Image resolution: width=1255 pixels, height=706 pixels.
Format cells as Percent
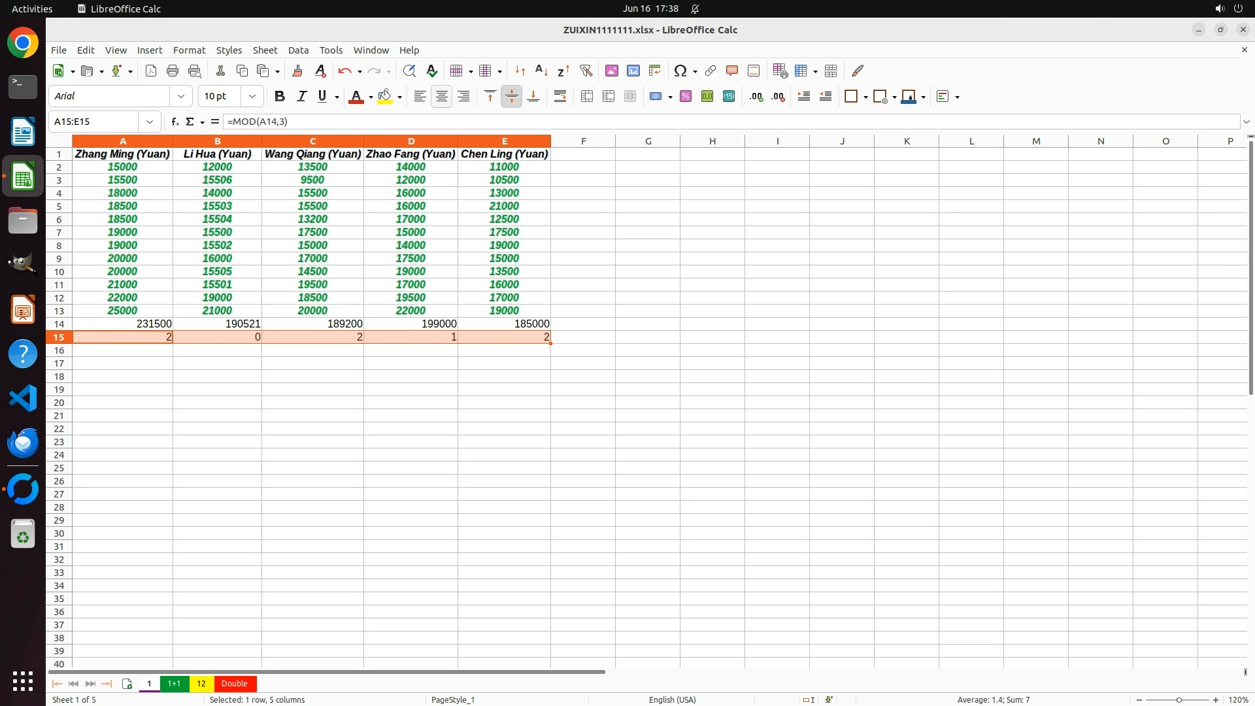pos(686,97)
